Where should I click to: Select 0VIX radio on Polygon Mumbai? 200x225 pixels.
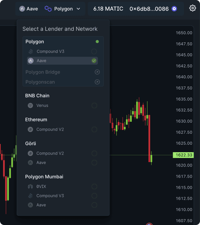click(94, 186)
